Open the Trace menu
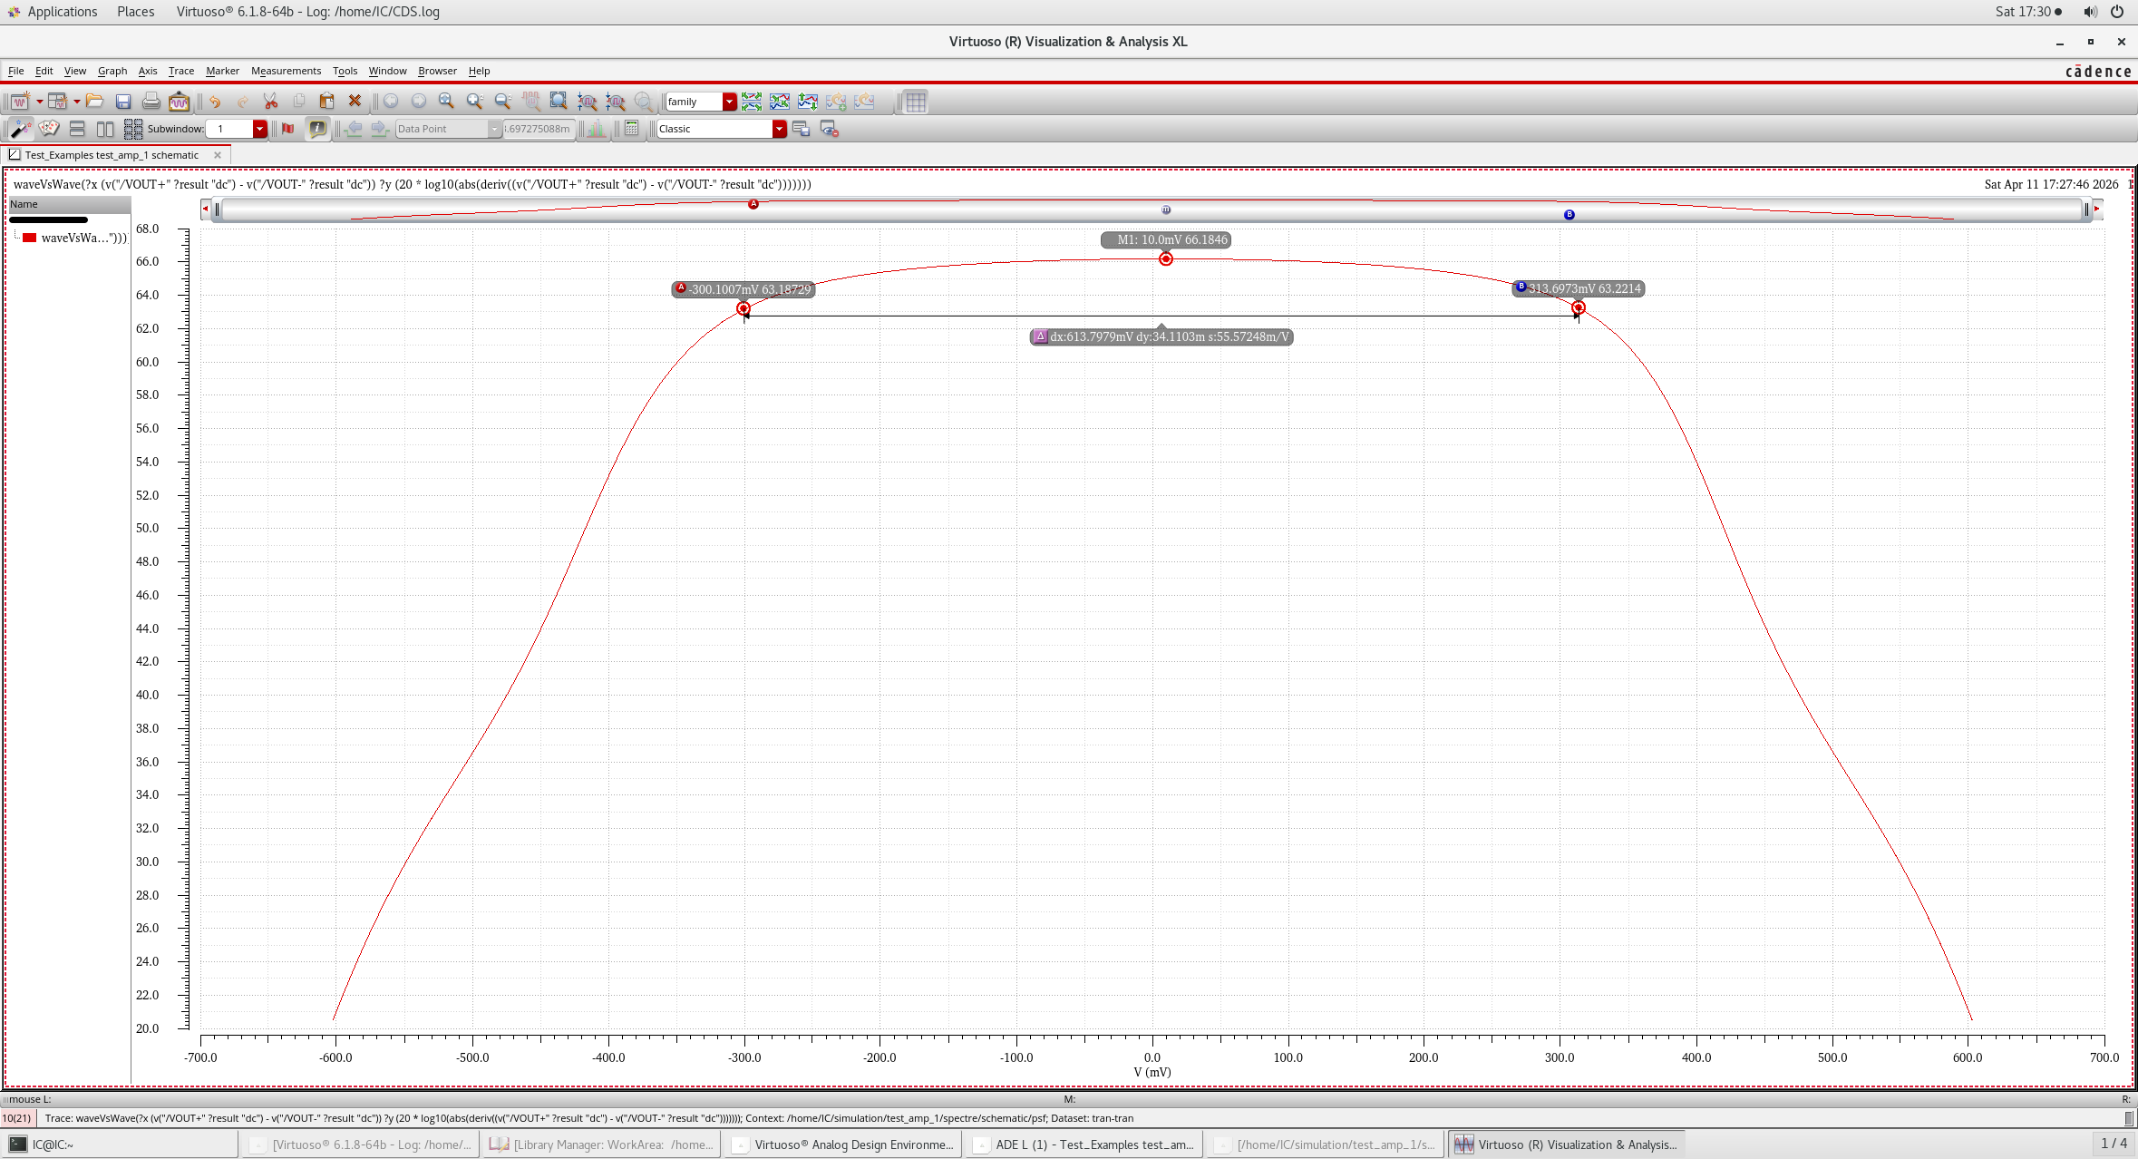This screenshot has height=1159, width=2138. pyautogui.click(x=181, y=71)
